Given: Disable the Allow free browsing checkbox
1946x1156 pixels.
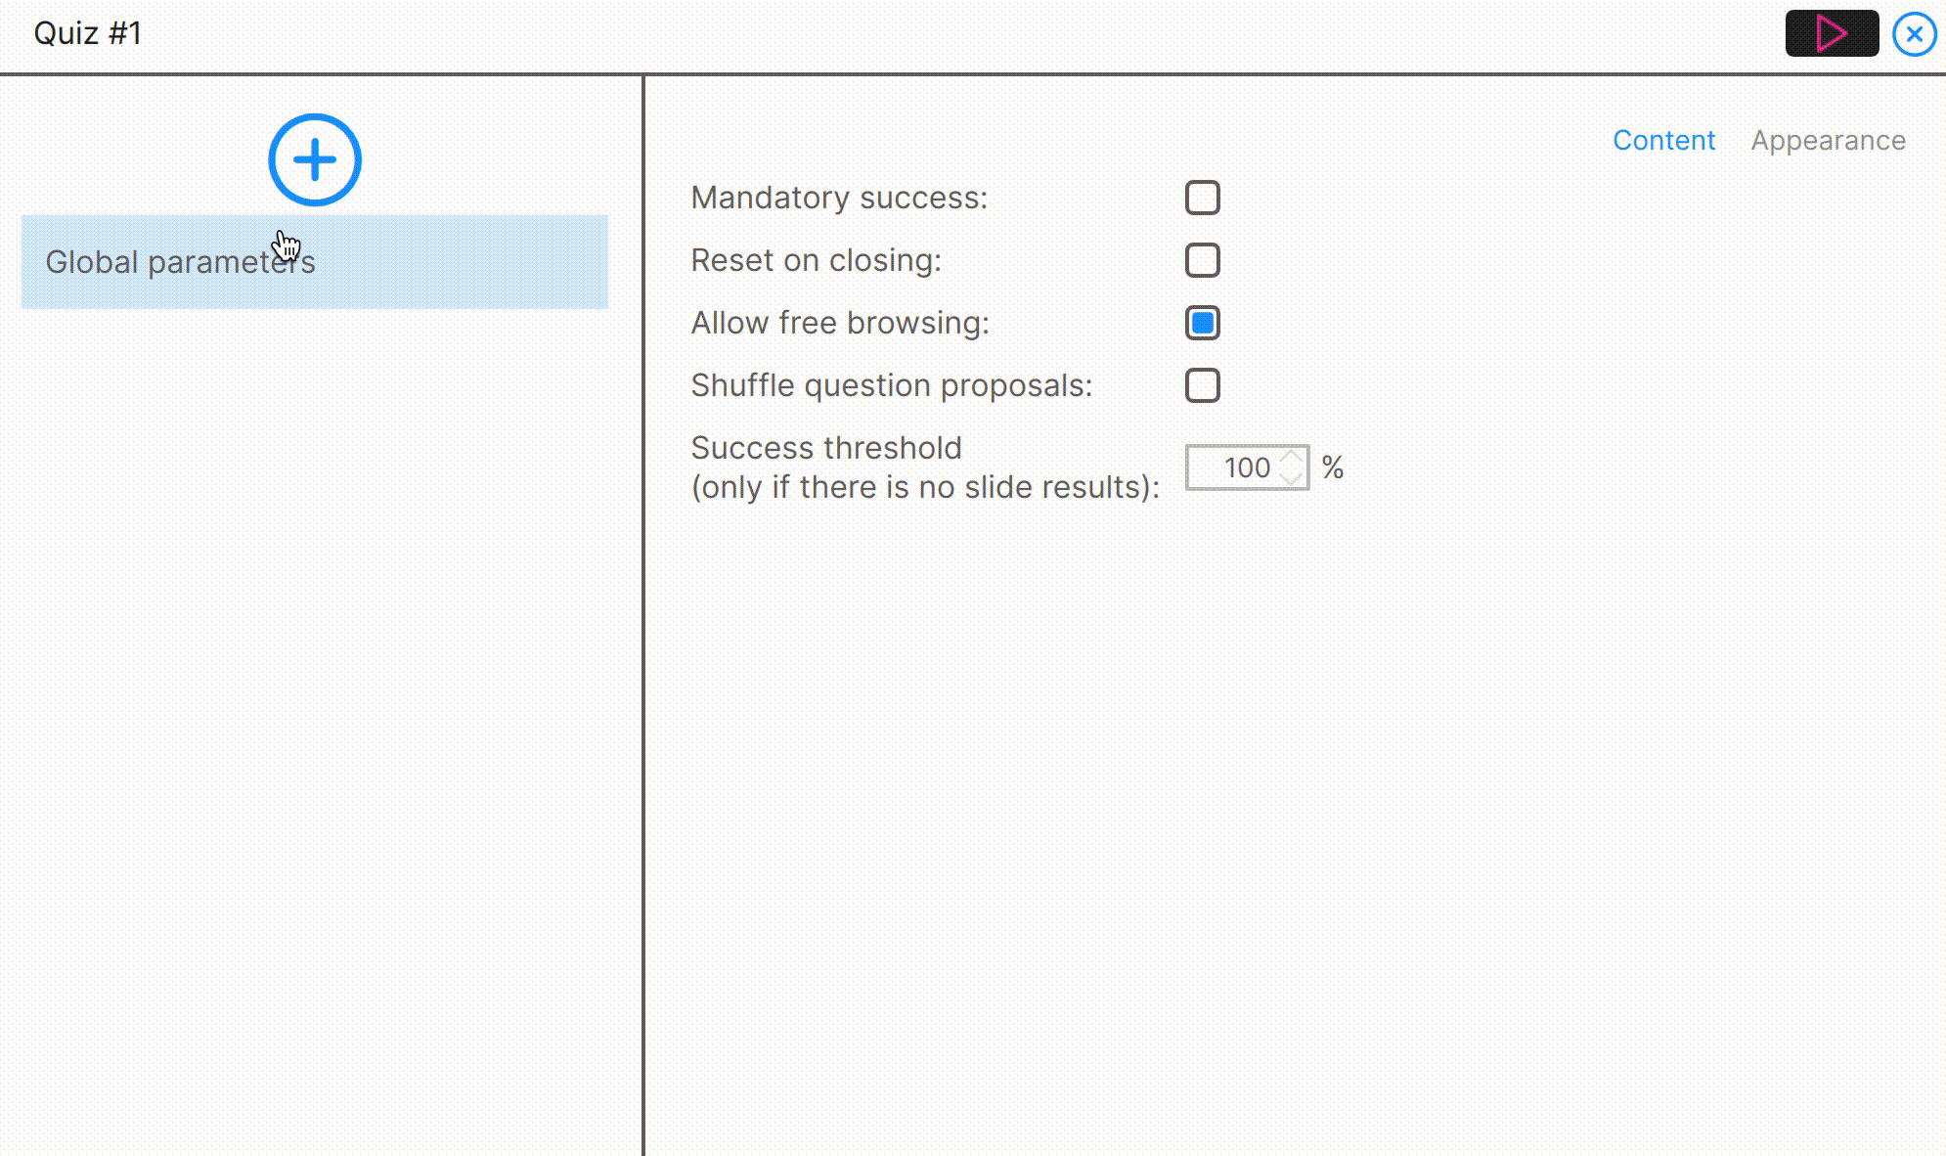Looking at the screenshot, I should (x=1202, y=323).
